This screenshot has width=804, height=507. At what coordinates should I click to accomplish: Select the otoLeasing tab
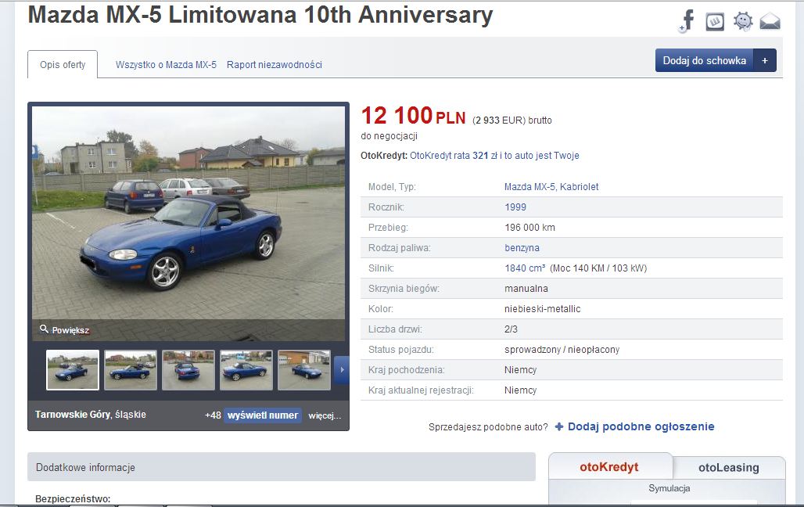(729, 467)
